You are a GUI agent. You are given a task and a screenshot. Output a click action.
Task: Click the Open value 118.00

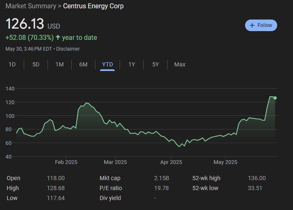click(x=56, y=178)
